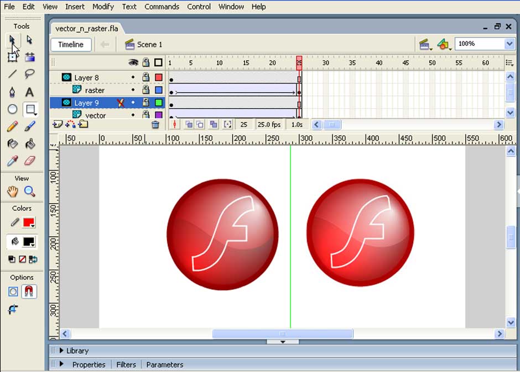The height and width of the screenshot is (372, 520).
Task: Toggle Edit Multiple Frames
Action: click(x=214, y=124)
